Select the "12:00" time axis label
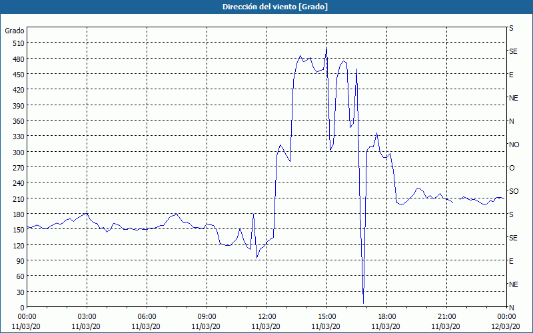533x333 pixels. pos(267,317)
